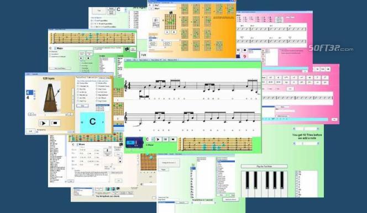Play the scale in the C Major fretboard window

click(x=81, y=58)
